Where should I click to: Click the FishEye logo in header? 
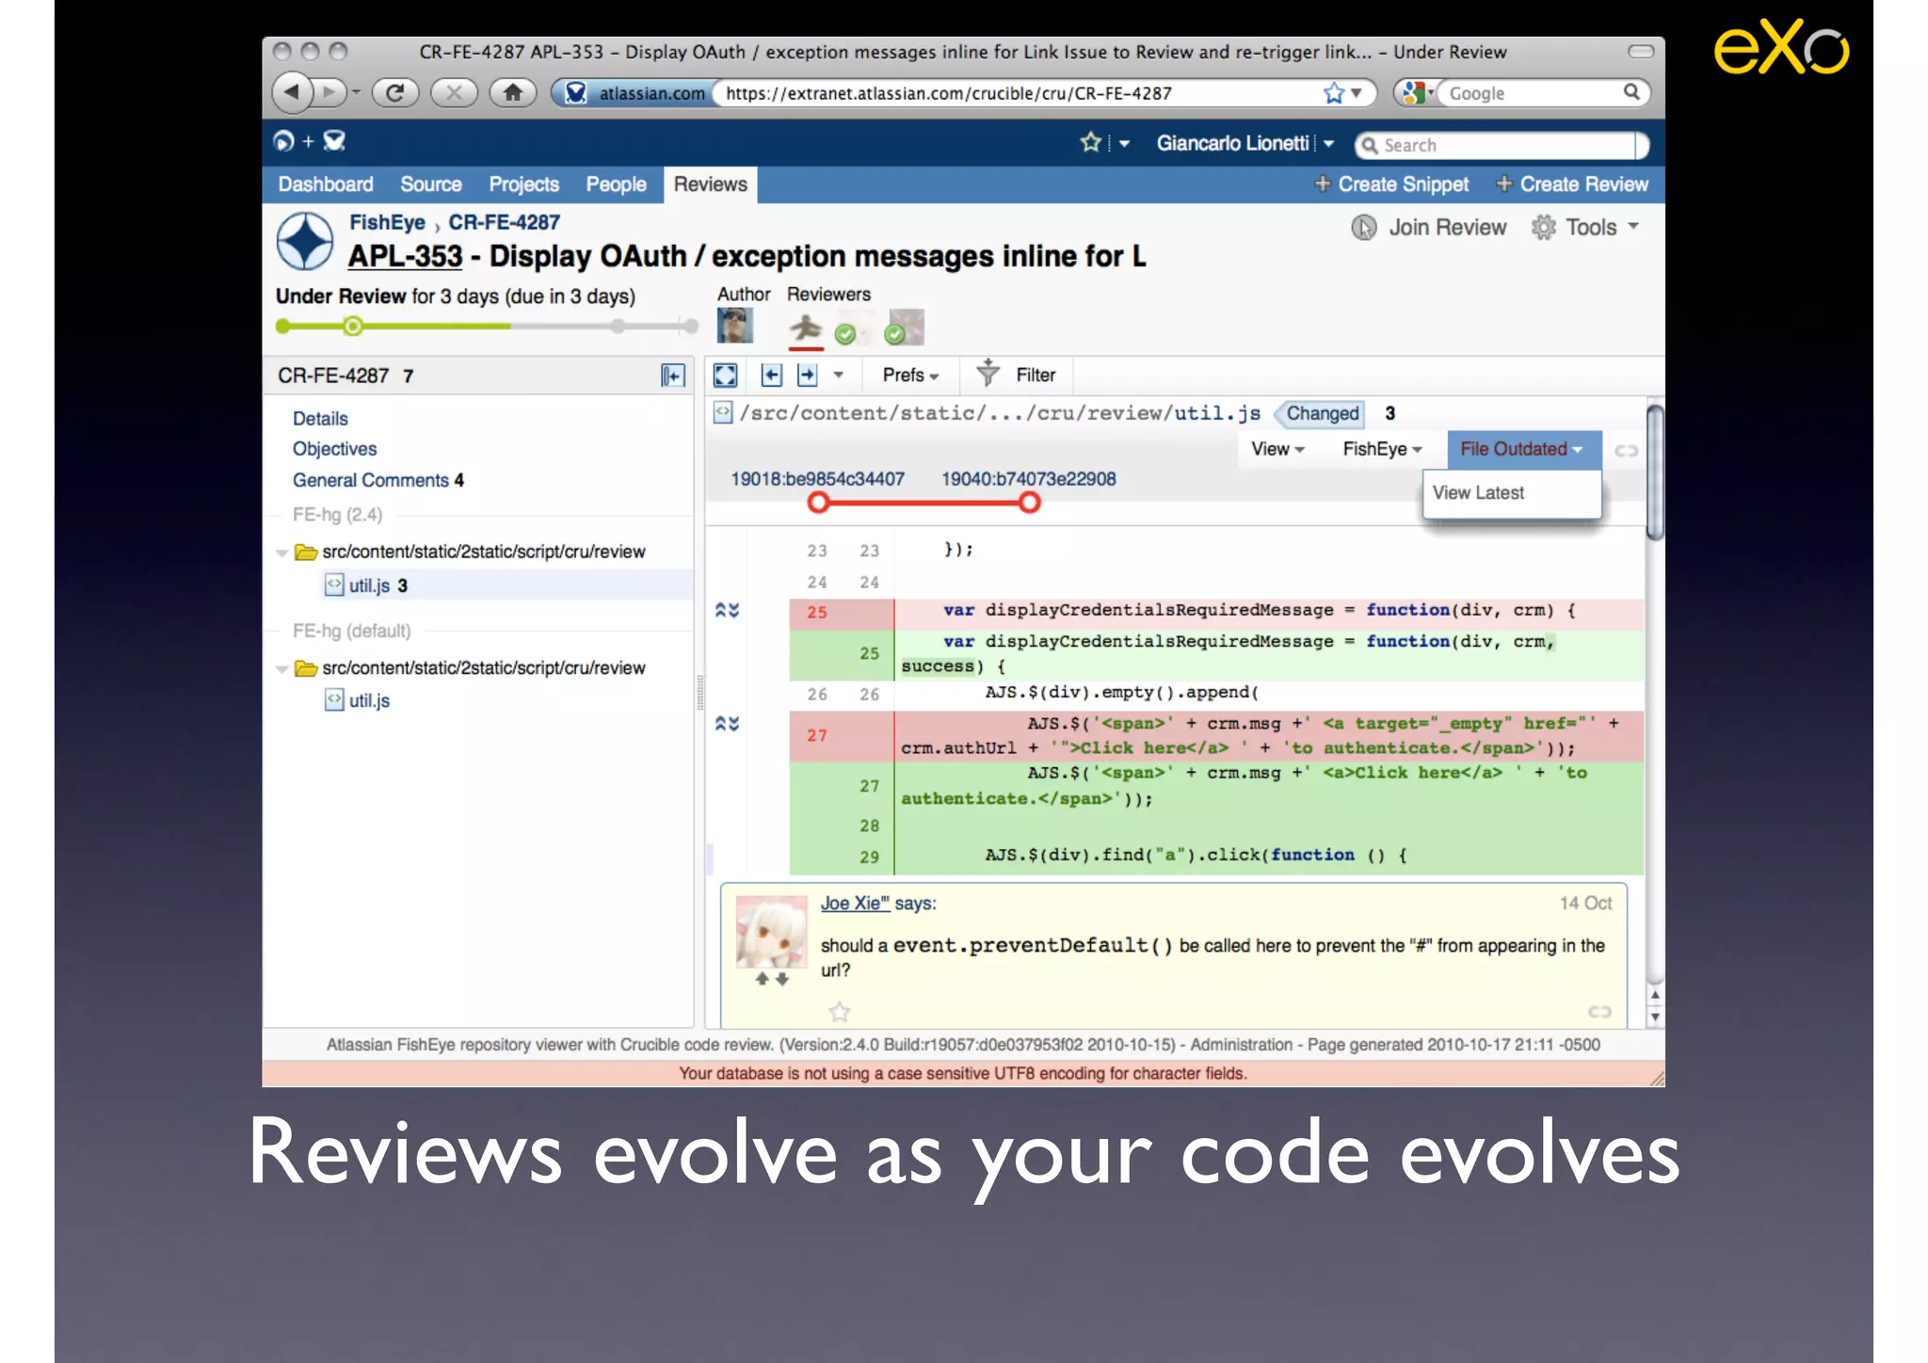click(283, 141)
